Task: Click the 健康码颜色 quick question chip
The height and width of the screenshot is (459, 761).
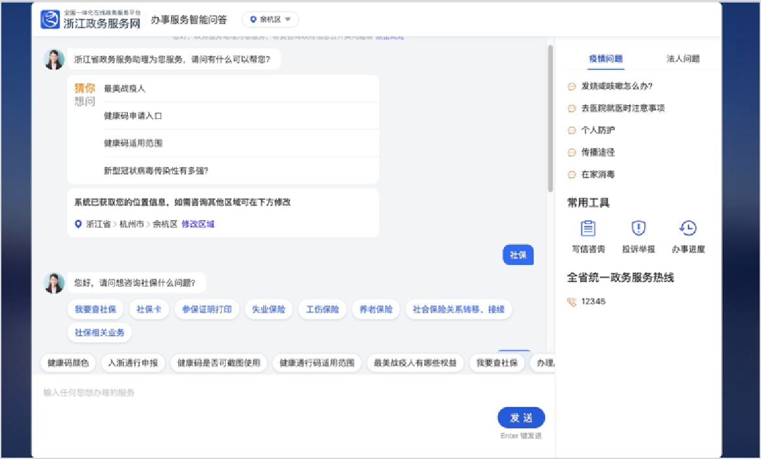Action: [x=69, y=363]
